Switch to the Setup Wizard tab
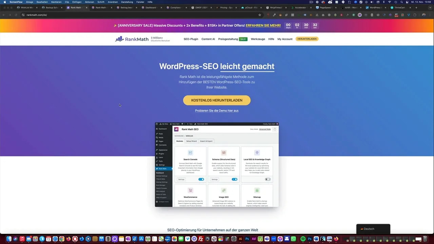Image resolution: width=434 pixels, height=244 pixels. point(191,141)
